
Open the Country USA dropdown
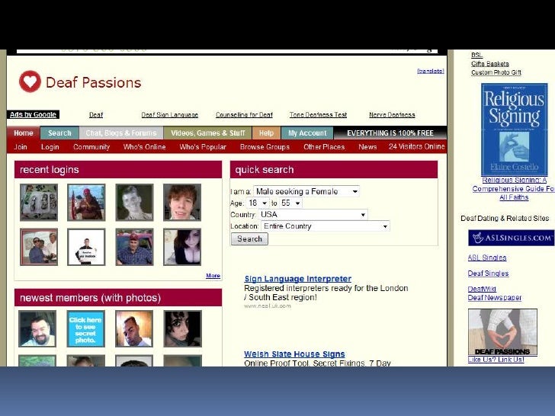point(313,215)
